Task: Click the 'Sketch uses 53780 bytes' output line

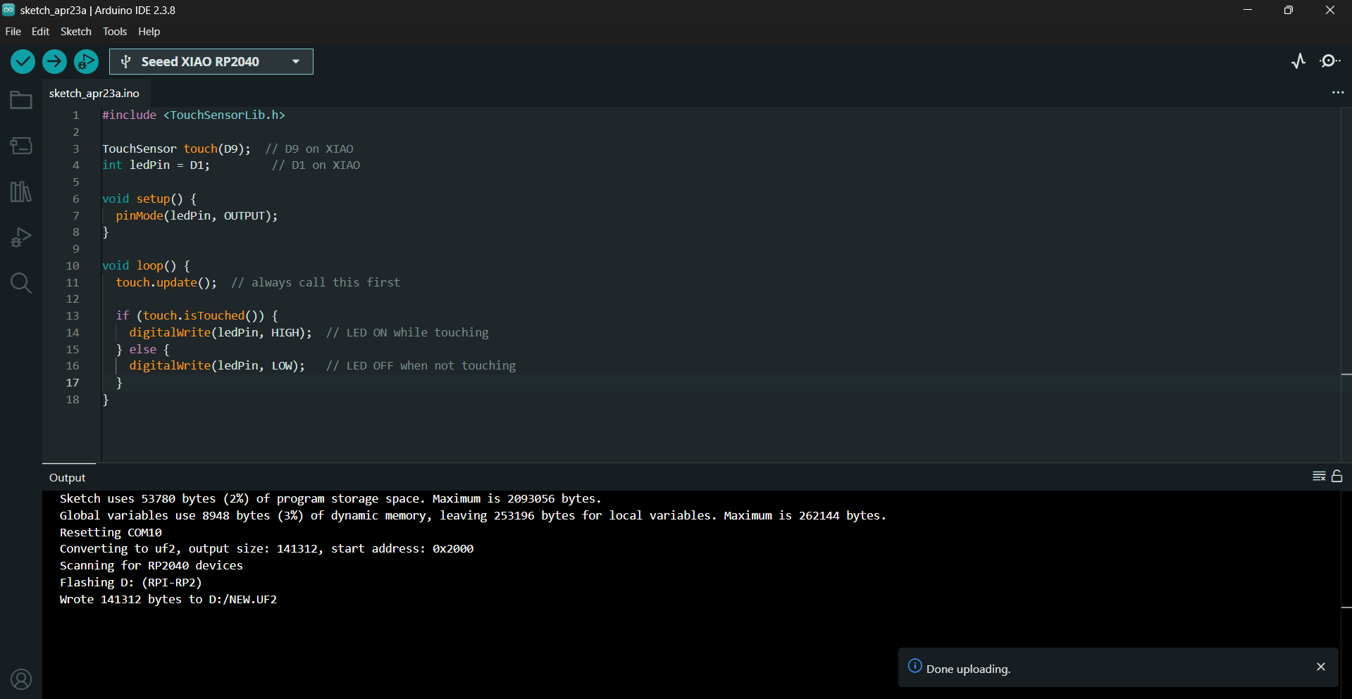Action: (330, 499)
